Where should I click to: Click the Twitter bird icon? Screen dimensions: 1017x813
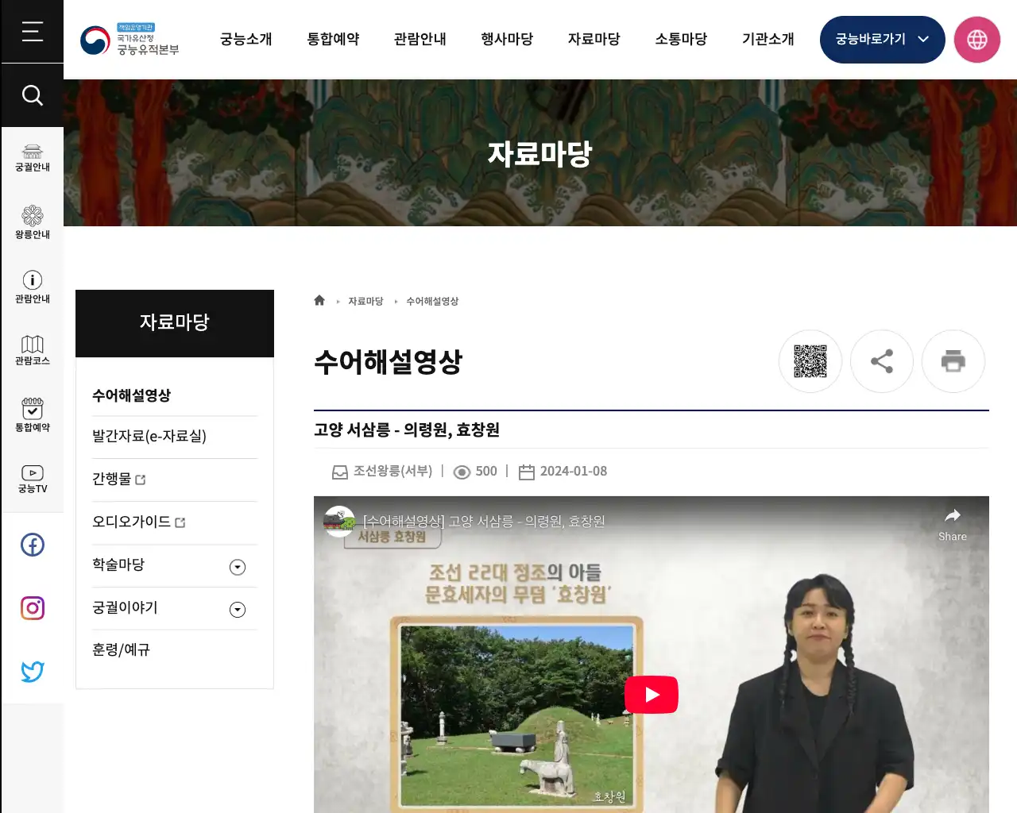[x=32, y=671]
